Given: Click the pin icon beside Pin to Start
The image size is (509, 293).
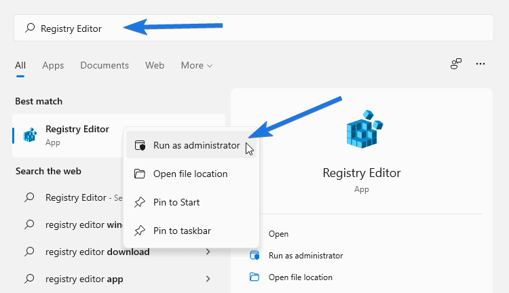Looking at the screenshot, I should pos(140,202).
